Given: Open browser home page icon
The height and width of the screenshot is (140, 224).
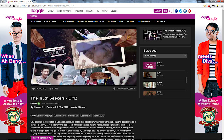Looking at the screenshot, I should (14, 6).
